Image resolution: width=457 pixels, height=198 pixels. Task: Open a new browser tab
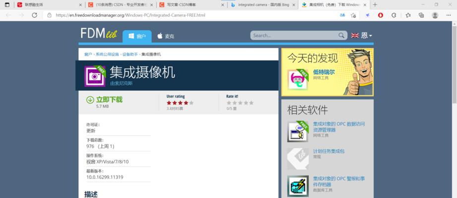pos(375,4)
